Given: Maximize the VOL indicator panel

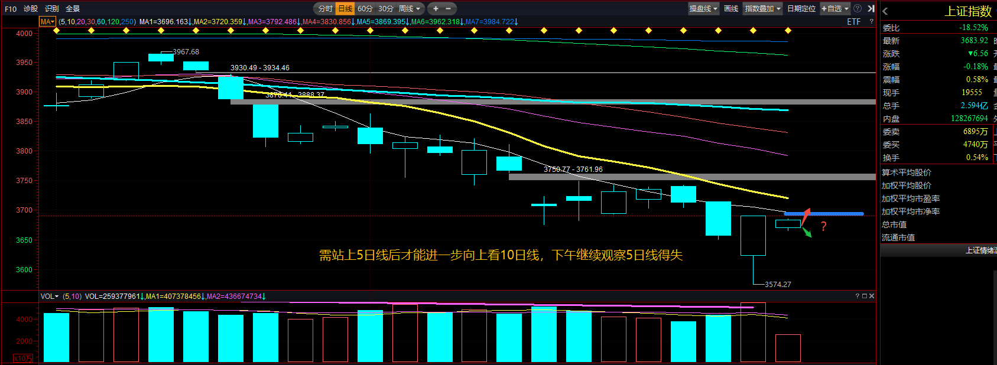Looking at the screenshot, I should (865, 296).
